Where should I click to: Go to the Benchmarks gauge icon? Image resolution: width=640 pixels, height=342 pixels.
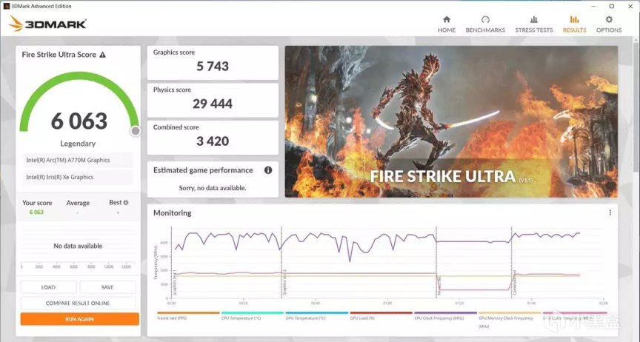point(485,19)
